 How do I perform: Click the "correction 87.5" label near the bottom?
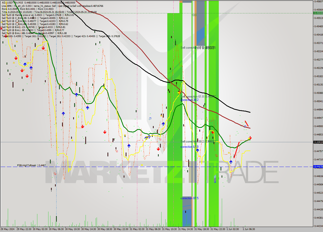[x=190, y=198]
